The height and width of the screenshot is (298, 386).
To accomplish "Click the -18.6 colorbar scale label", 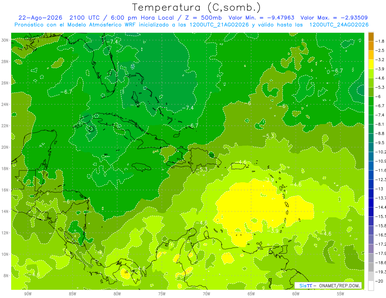I will point(381,263).
